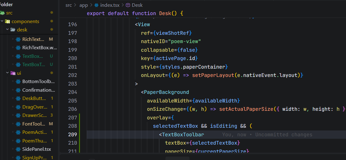
Task: Click the React icon beside TextBoxT... file
Action: (18, 65)
